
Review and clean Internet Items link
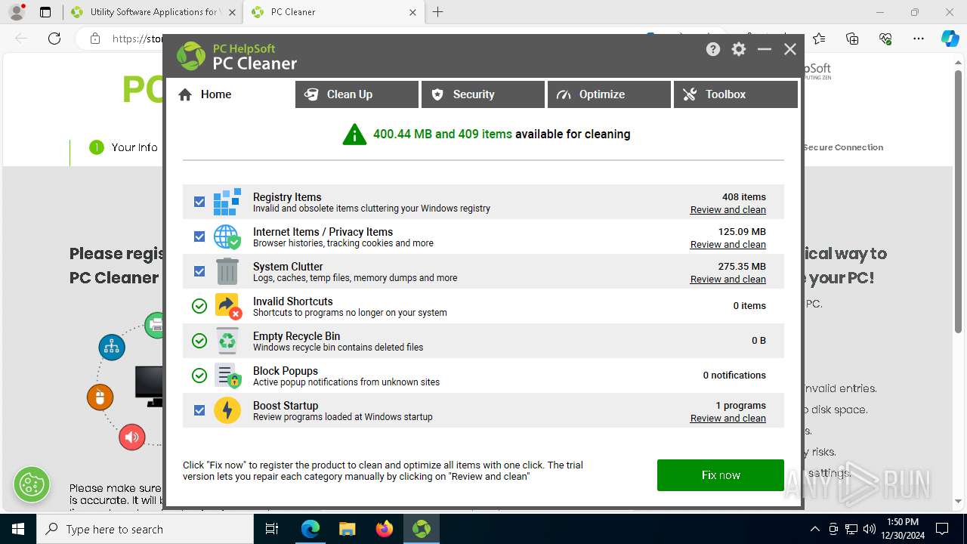click(x=728, y=245)
